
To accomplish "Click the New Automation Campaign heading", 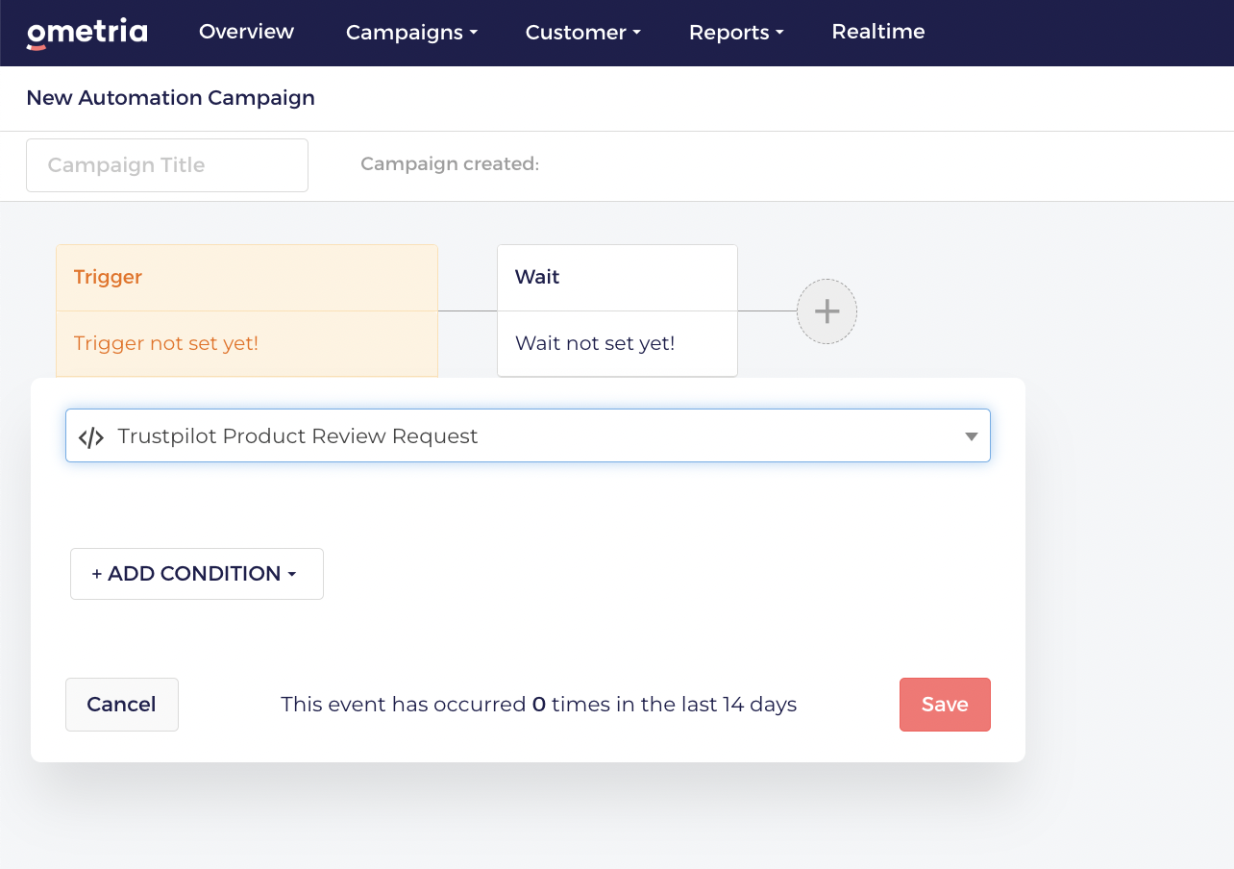I will 170,97.
